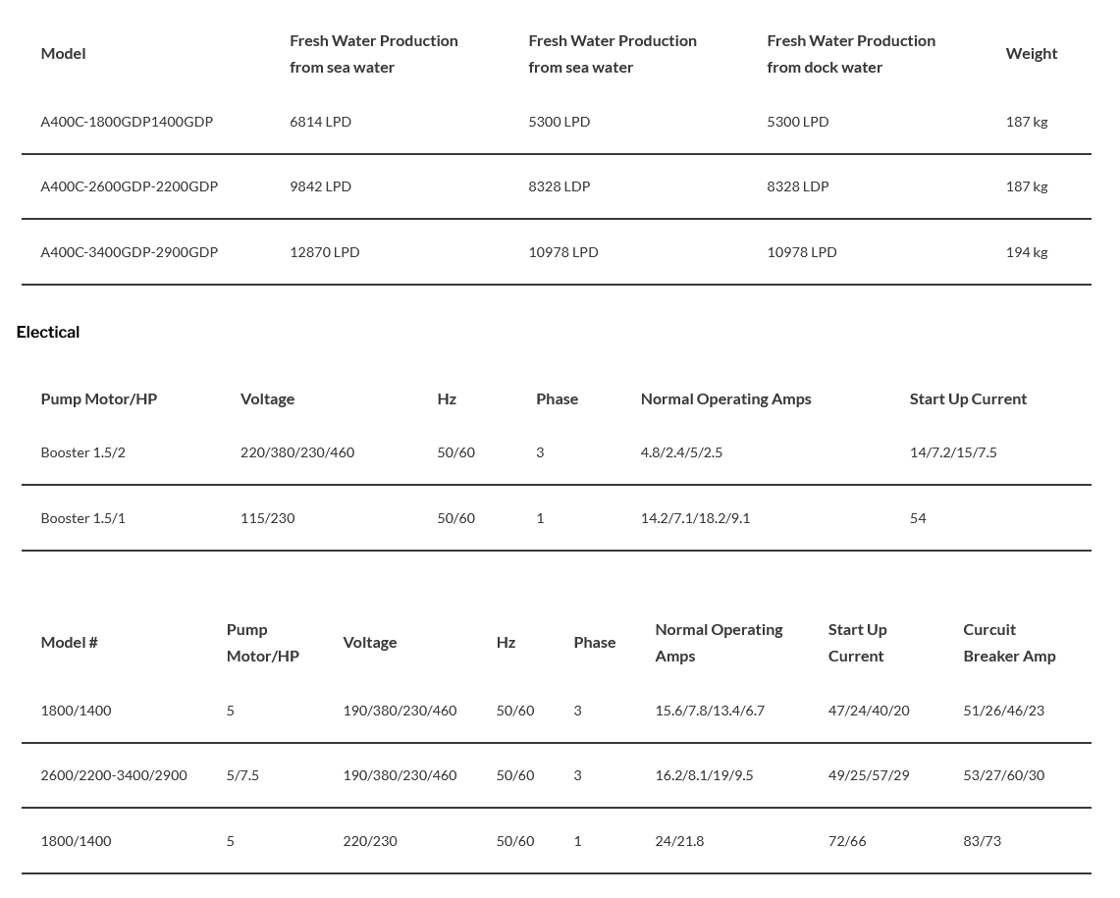Screen dimensions: 1120x898
Task: Click the 6814 LPD production value
Action: 320,122
